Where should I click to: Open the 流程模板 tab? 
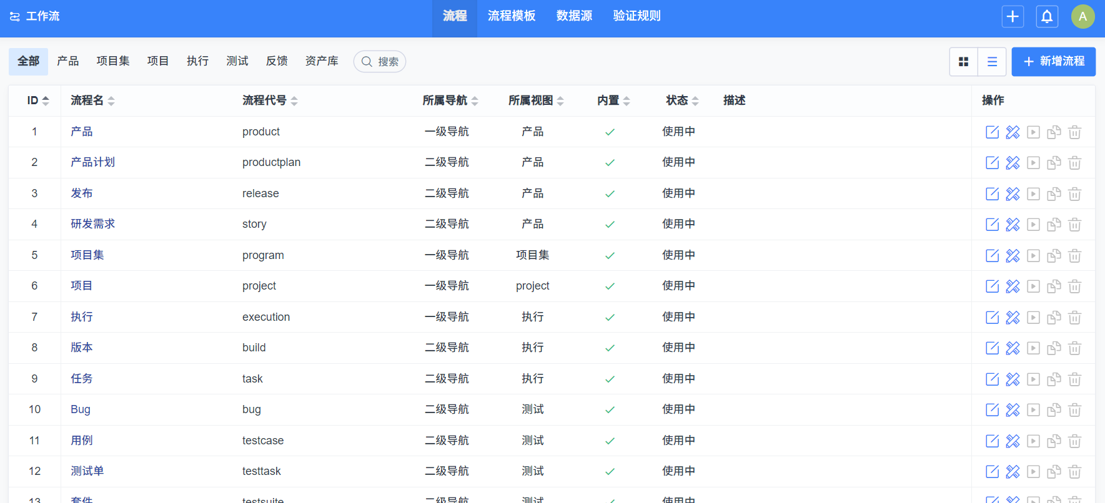point(511,16)
